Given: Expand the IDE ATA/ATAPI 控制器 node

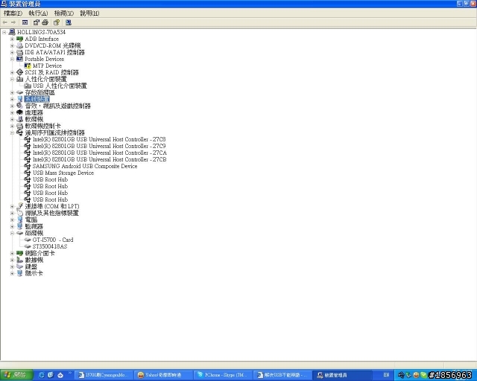Looking at the screenshot, I should [12, 53].
